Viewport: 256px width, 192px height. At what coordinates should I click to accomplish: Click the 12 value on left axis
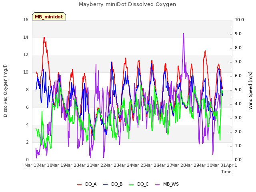(x=26, y=55)
